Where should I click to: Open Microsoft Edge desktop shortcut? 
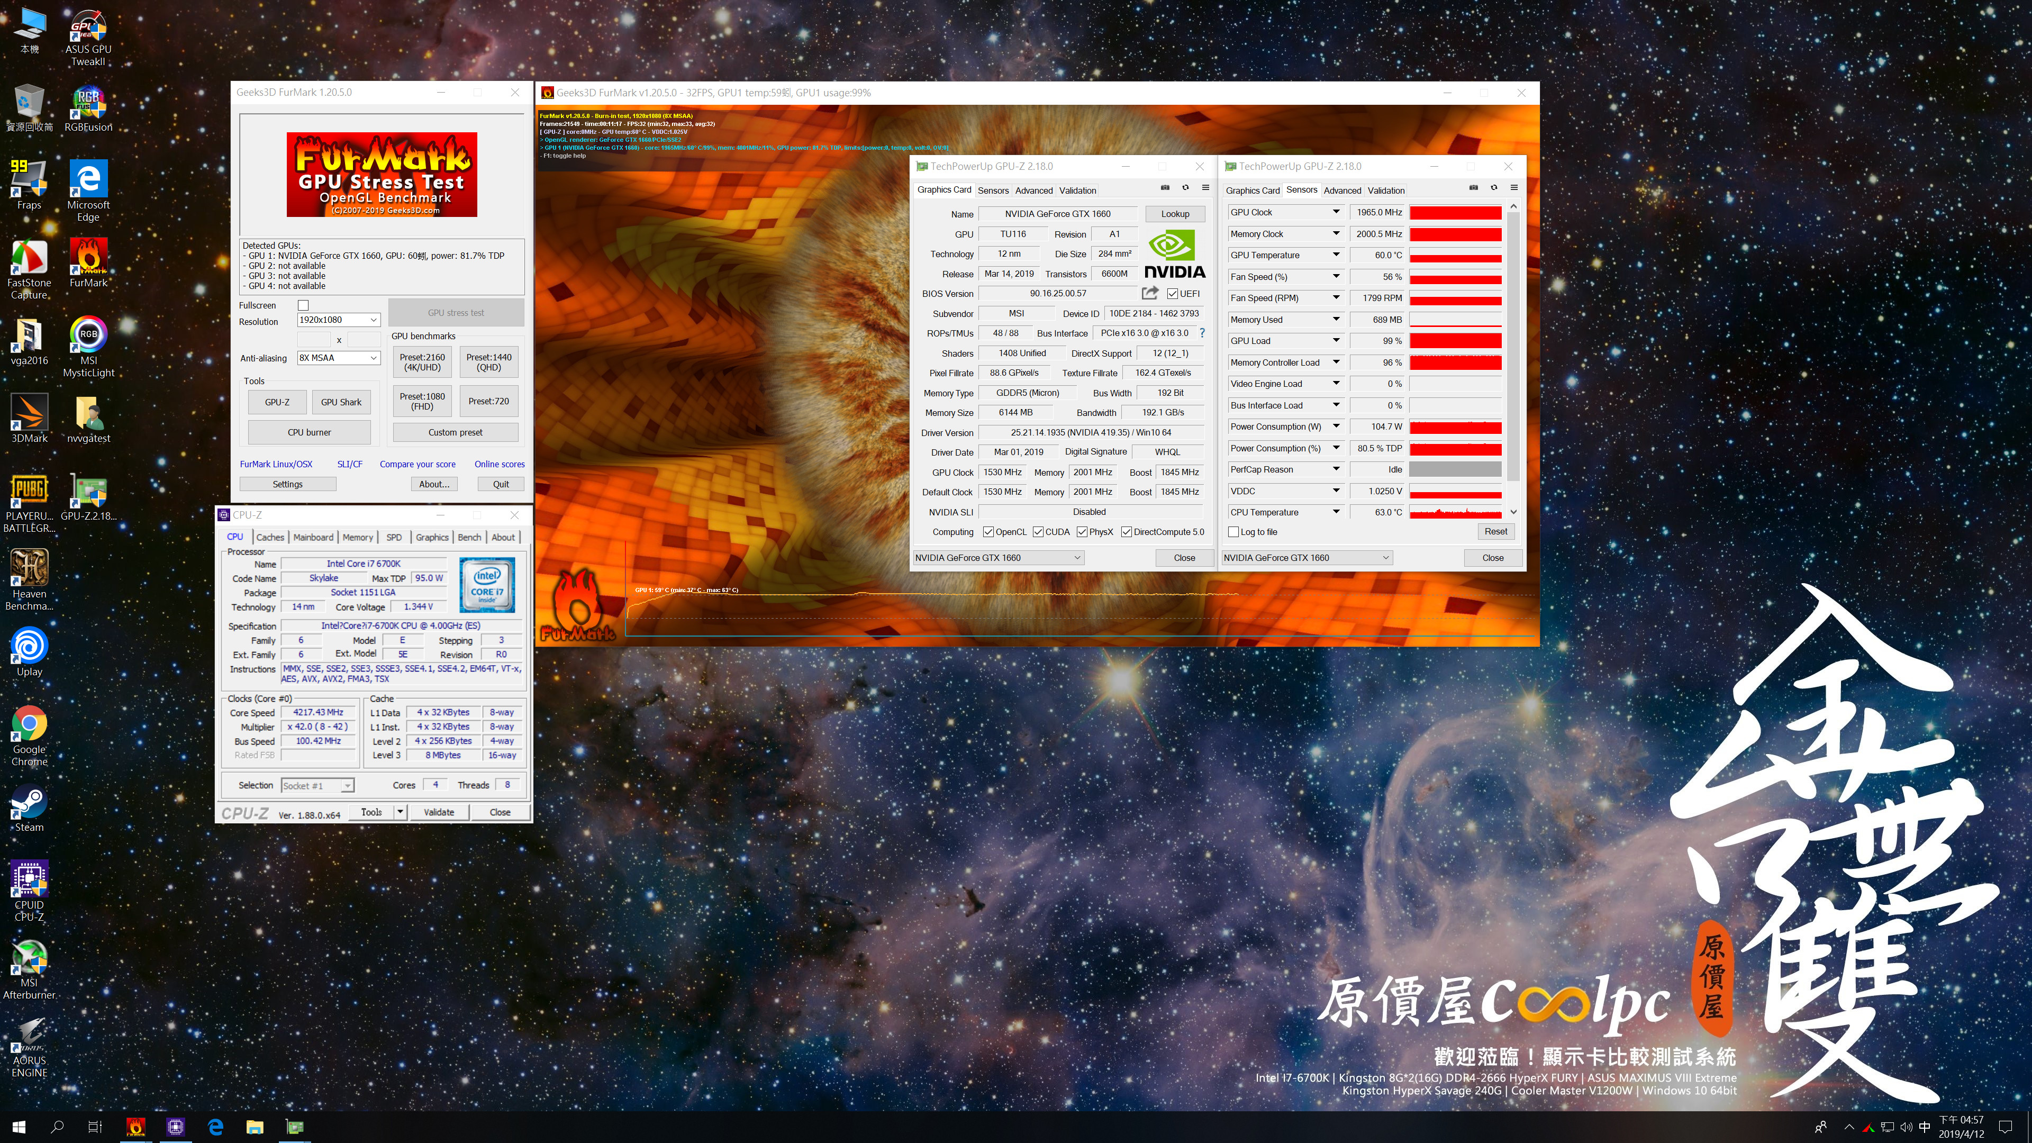[x=88, y=191]
